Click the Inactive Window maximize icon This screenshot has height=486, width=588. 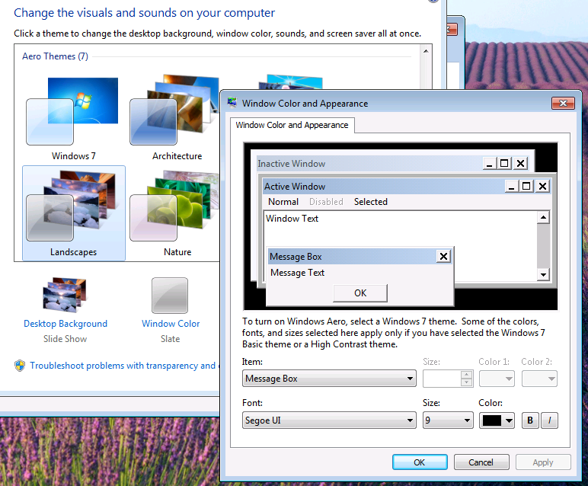coord(504,164)
